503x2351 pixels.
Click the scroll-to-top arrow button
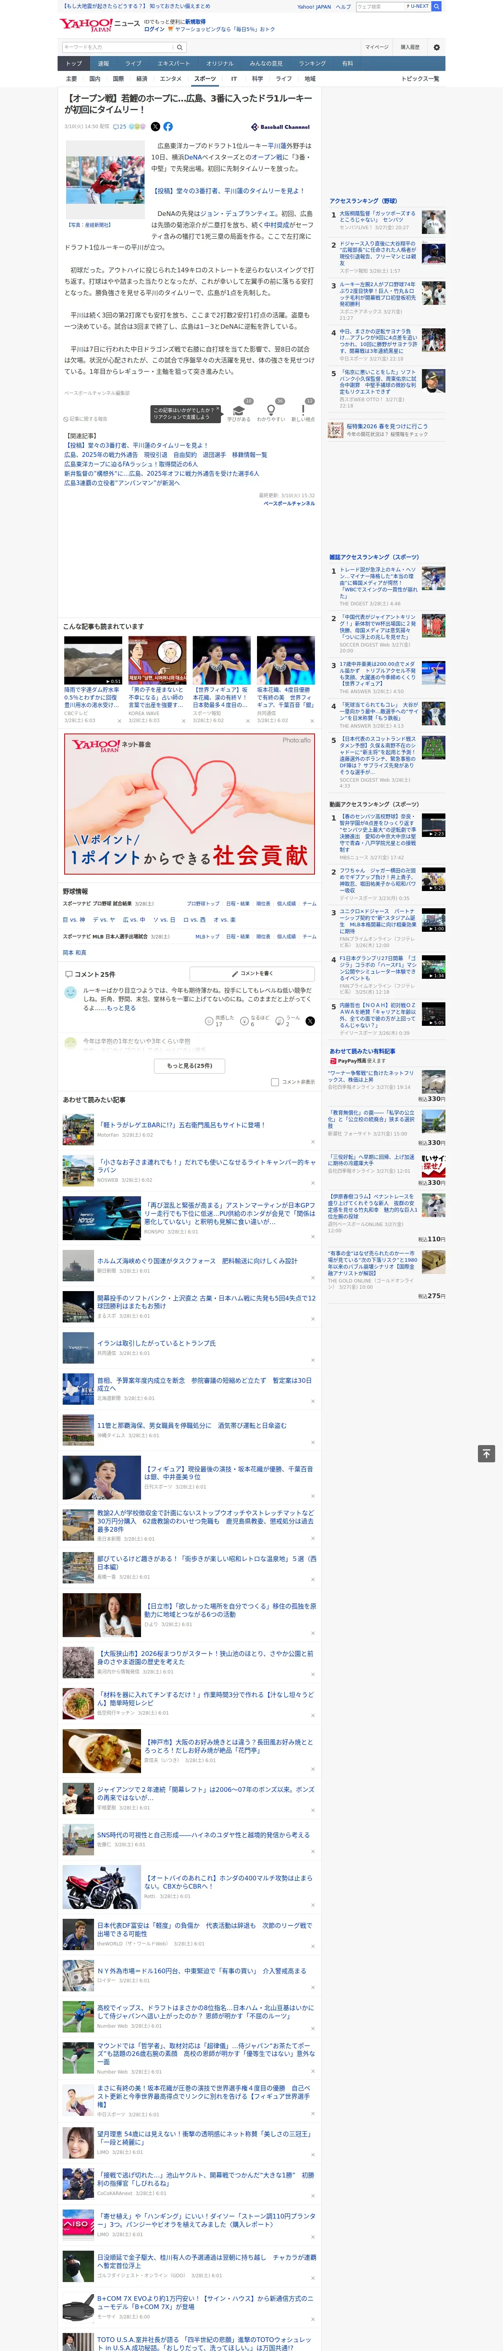(x=487, y=1454)
